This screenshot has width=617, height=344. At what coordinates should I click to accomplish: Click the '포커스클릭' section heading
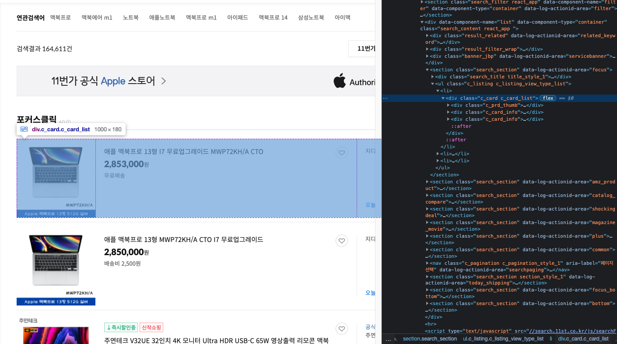37,119
